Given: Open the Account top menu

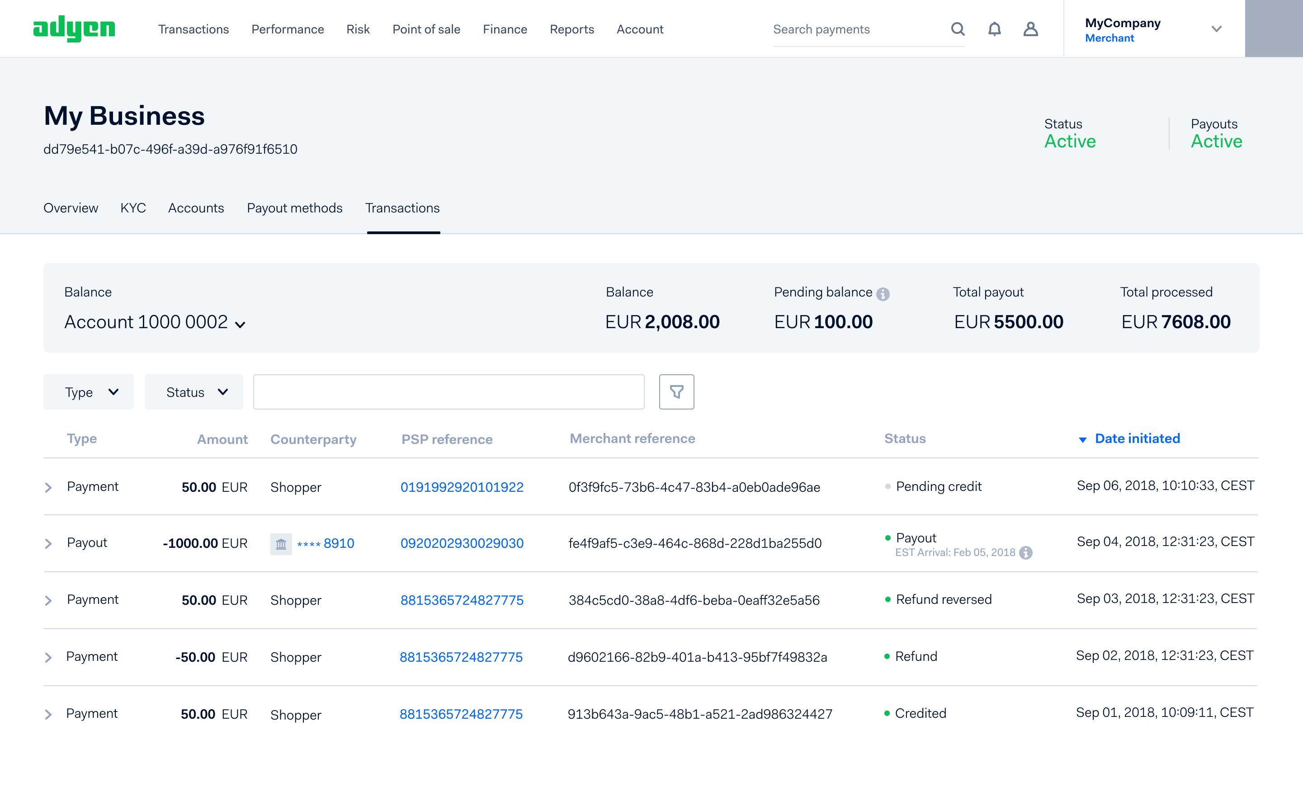Looking at the screenshot, I should (x=640, y=29).
